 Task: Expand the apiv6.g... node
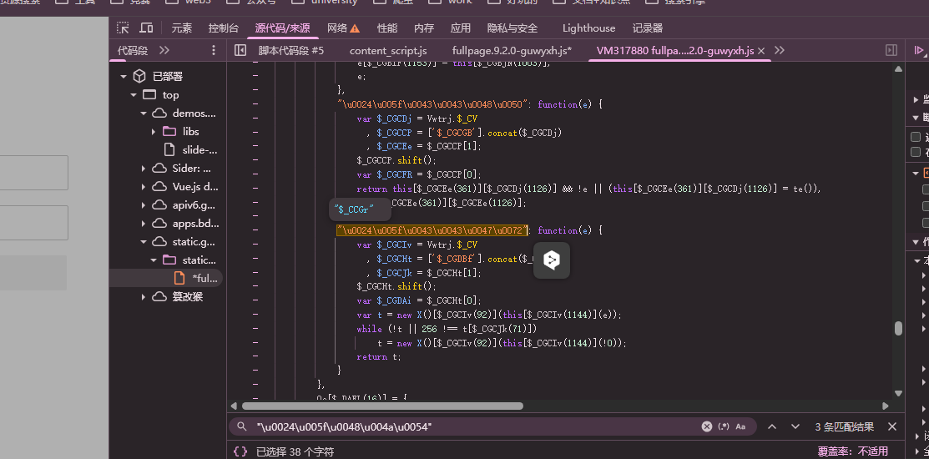tap(144, 205)
